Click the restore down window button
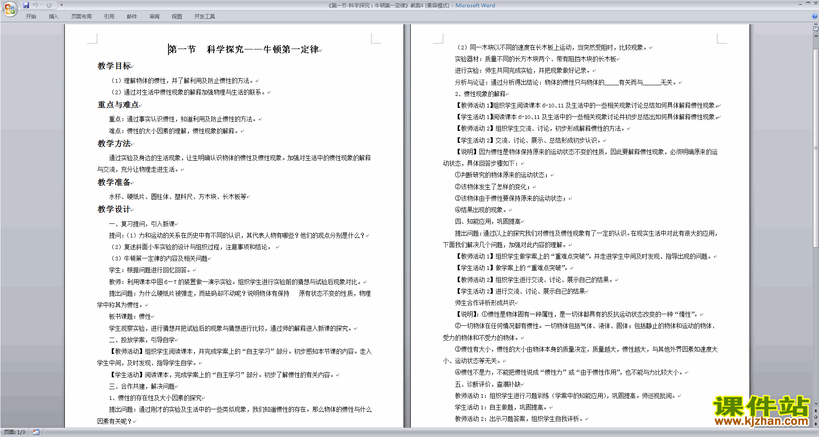 tap(808, 4)
